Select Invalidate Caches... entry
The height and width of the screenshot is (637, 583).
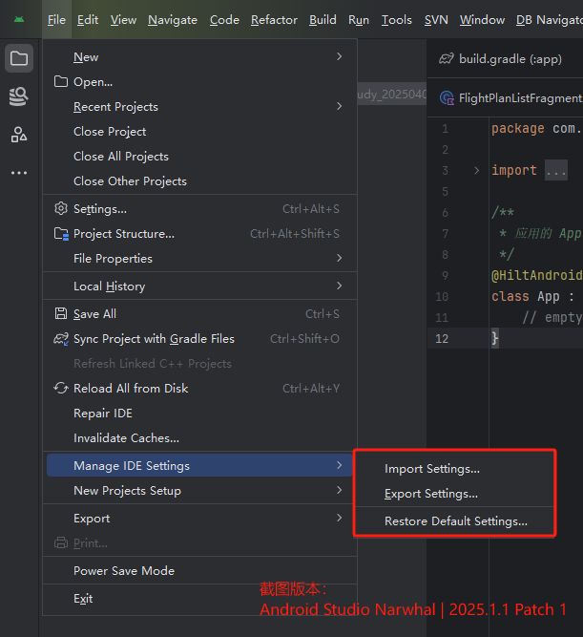[x=199, y=438]
